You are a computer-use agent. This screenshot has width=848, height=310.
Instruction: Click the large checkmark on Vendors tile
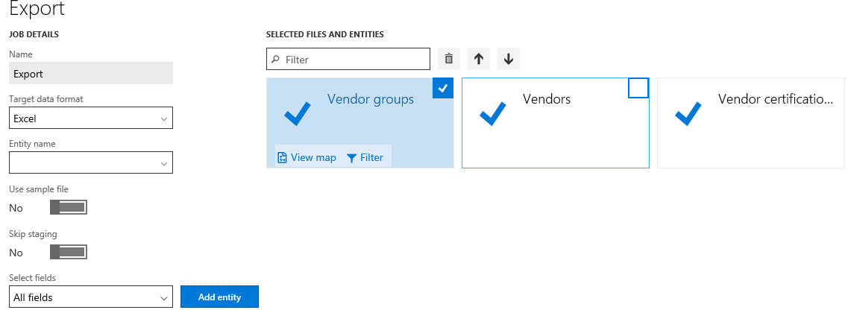coord(493,113)
